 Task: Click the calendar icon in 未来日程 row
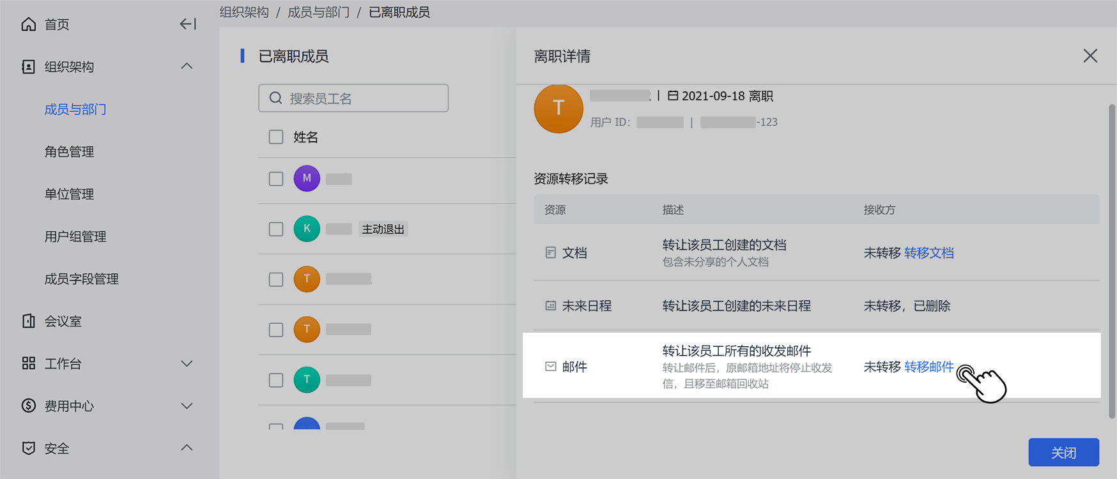click(x=550, y=305)
